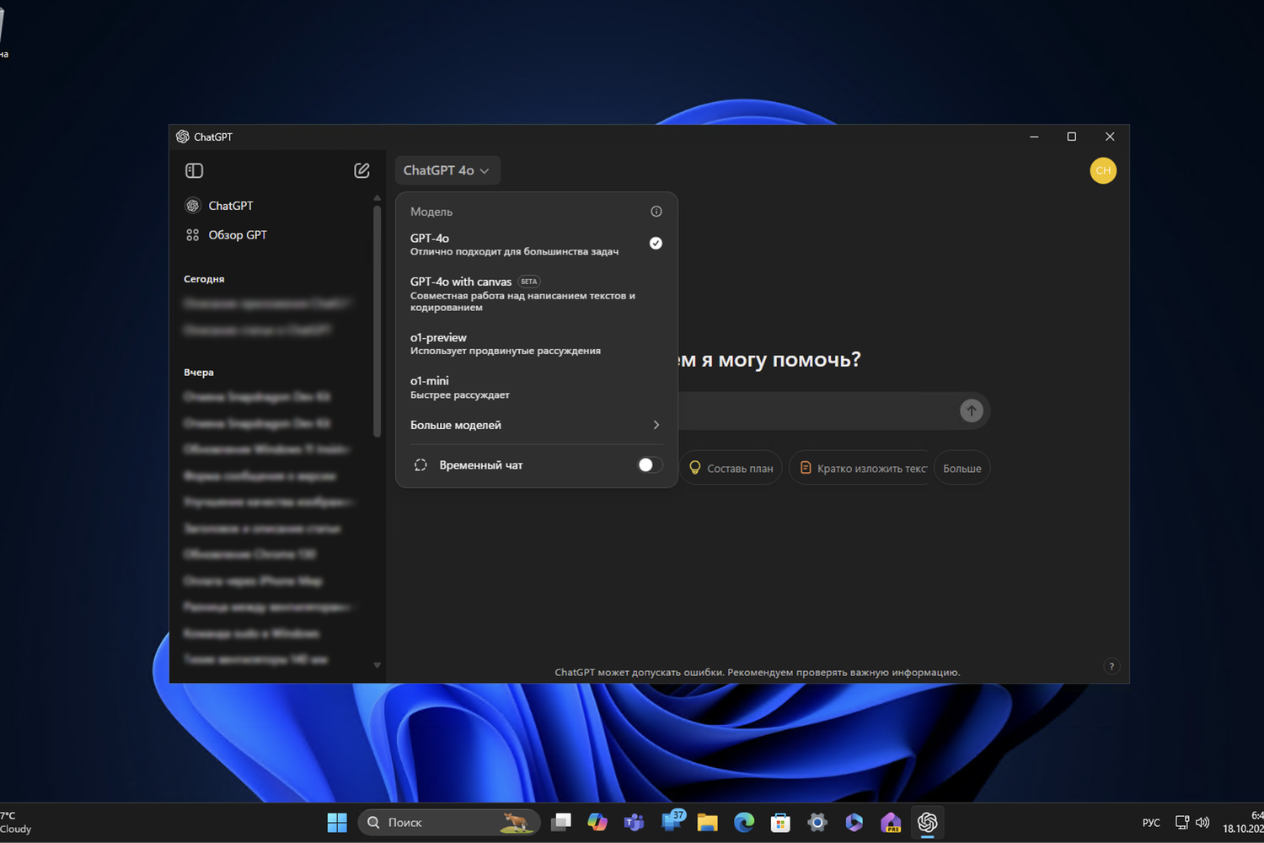The height and width of the screenshot is (843, 1264).
Task: Click the sidebar scroll up arrow
Action: (377, 198)
